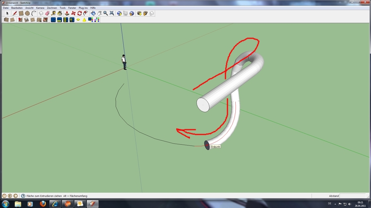Choose the Rectangle drawing tool

coord(21,13)
